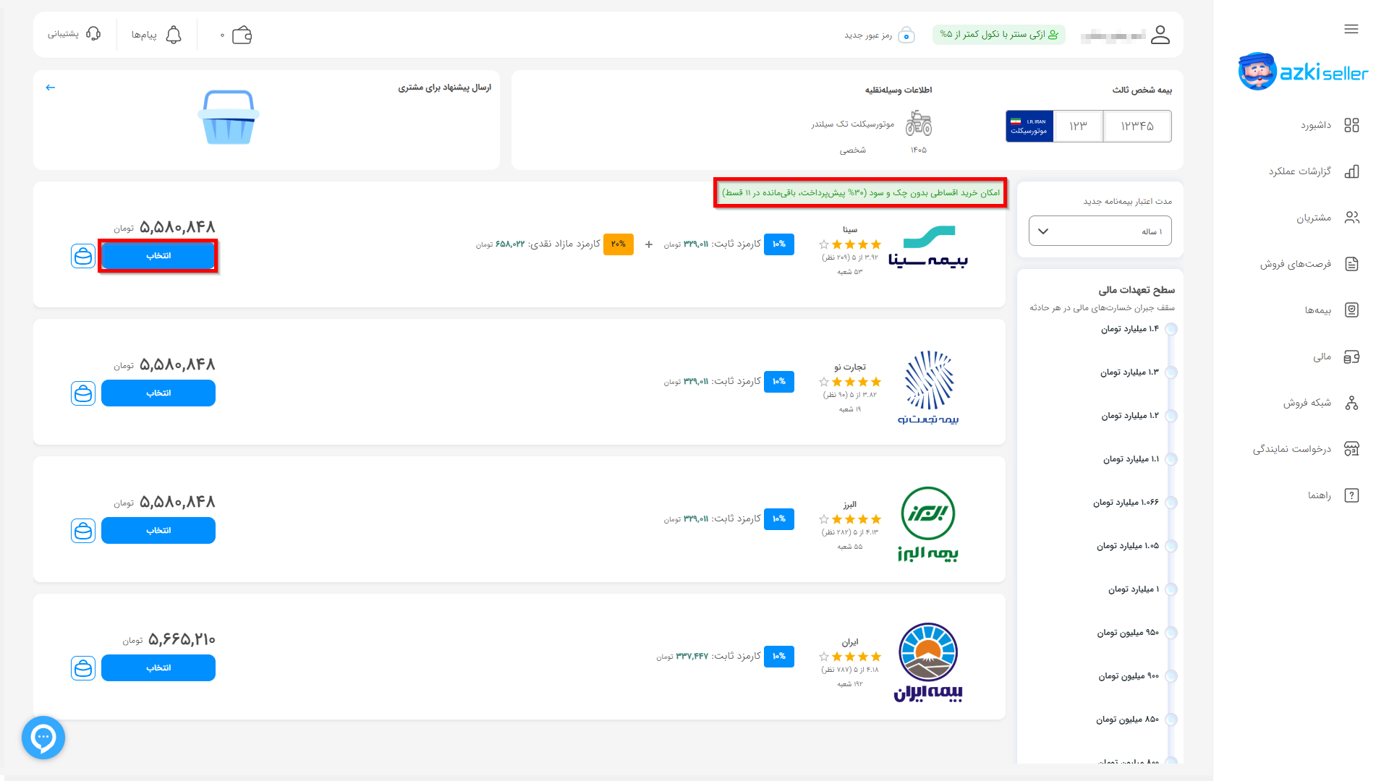Select ۱.۲ میلیارد تومان coverage
This screenshot has height=781, width=1389.
coord(1171,416)
